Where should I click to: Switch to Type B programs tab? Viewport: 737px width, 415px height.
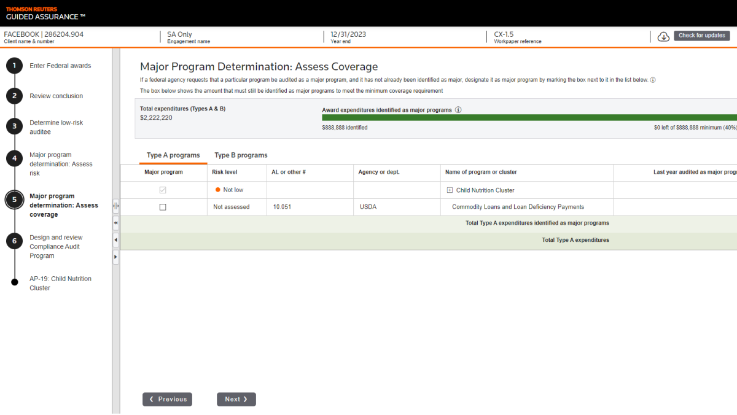click(241, 155)
